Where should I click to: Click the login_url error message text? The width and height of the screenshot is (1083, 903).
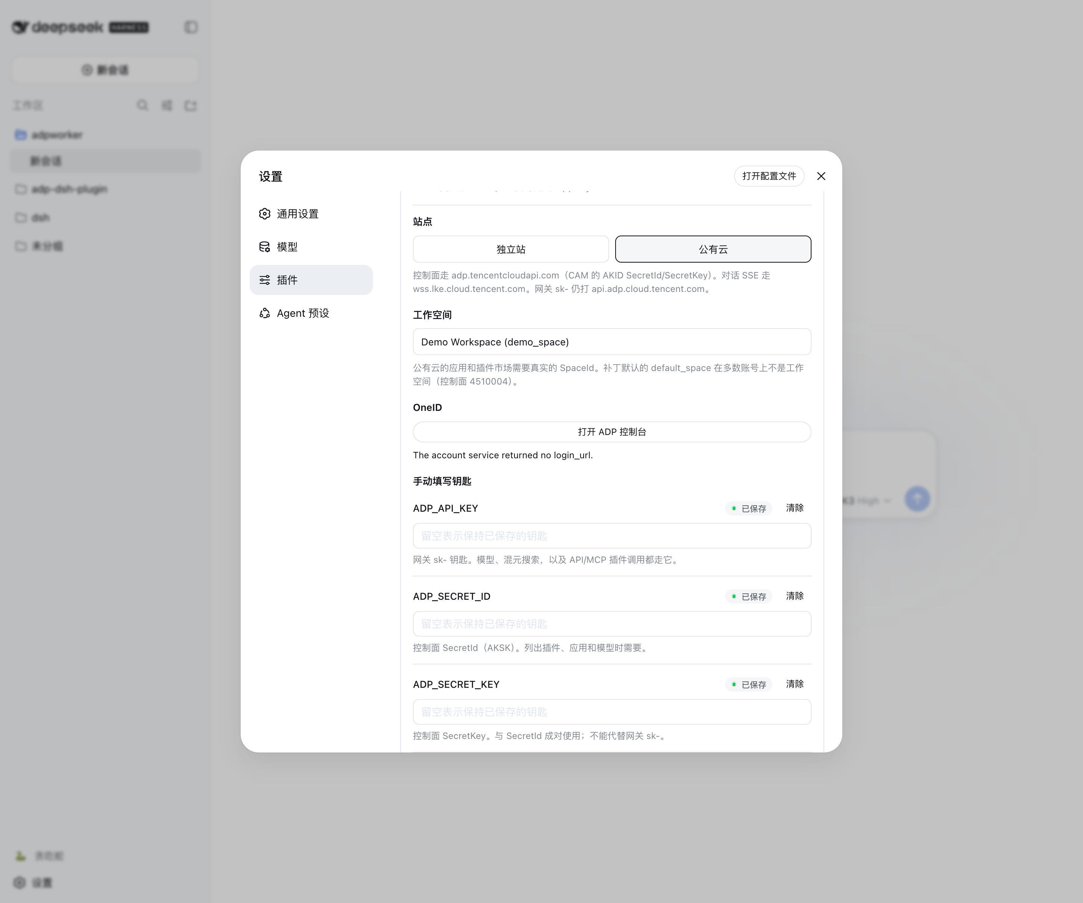tap(503, 455)
